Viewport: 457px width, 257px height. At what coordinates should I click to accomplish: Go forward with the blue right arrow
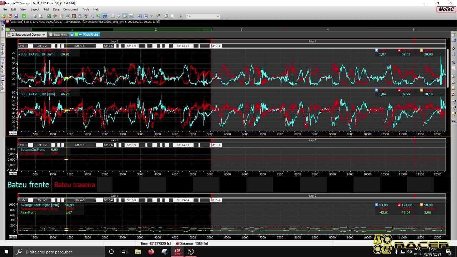(x=145, y=16)
